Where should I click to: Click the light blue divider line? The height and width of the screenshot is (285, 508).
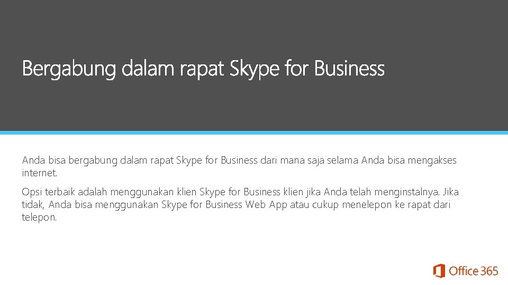[x=254, y=132]
